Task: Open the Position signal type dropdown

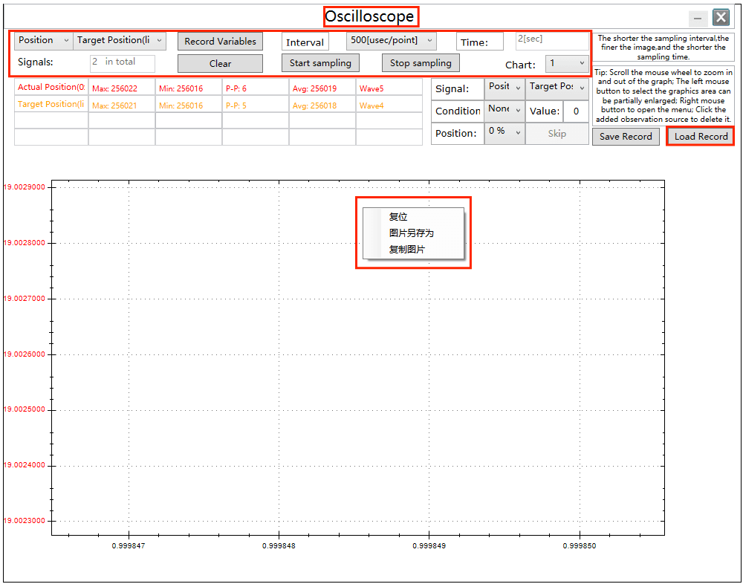Action: point(43,41)
